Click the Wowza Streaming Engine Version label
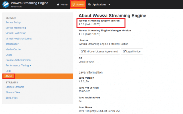Viewport: 183px width, 114px height. (x=99, y=21)
